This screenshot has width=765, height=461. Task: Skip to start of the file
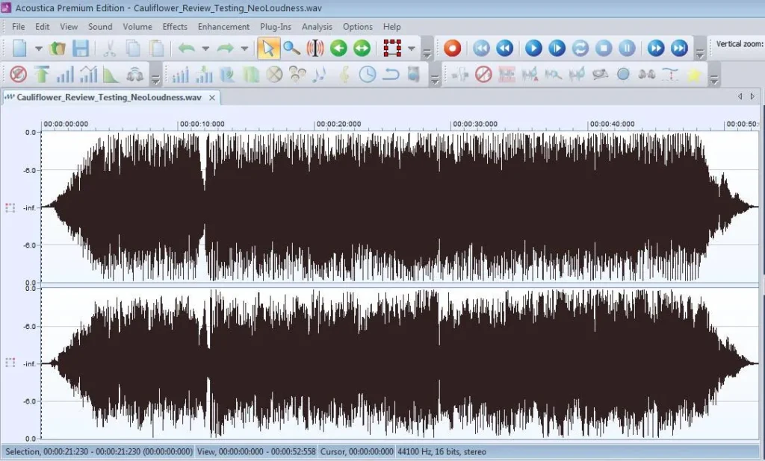click(481, 48)
